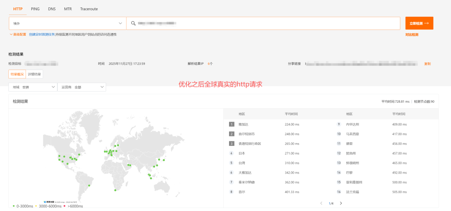The height and width of the screenshot is (211, 451).
Task: Open the Traceroute tab
Action: point(89,9)
